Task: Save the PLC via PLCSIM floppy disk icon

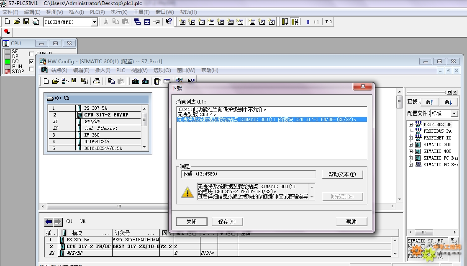Action: pos(26,22)
